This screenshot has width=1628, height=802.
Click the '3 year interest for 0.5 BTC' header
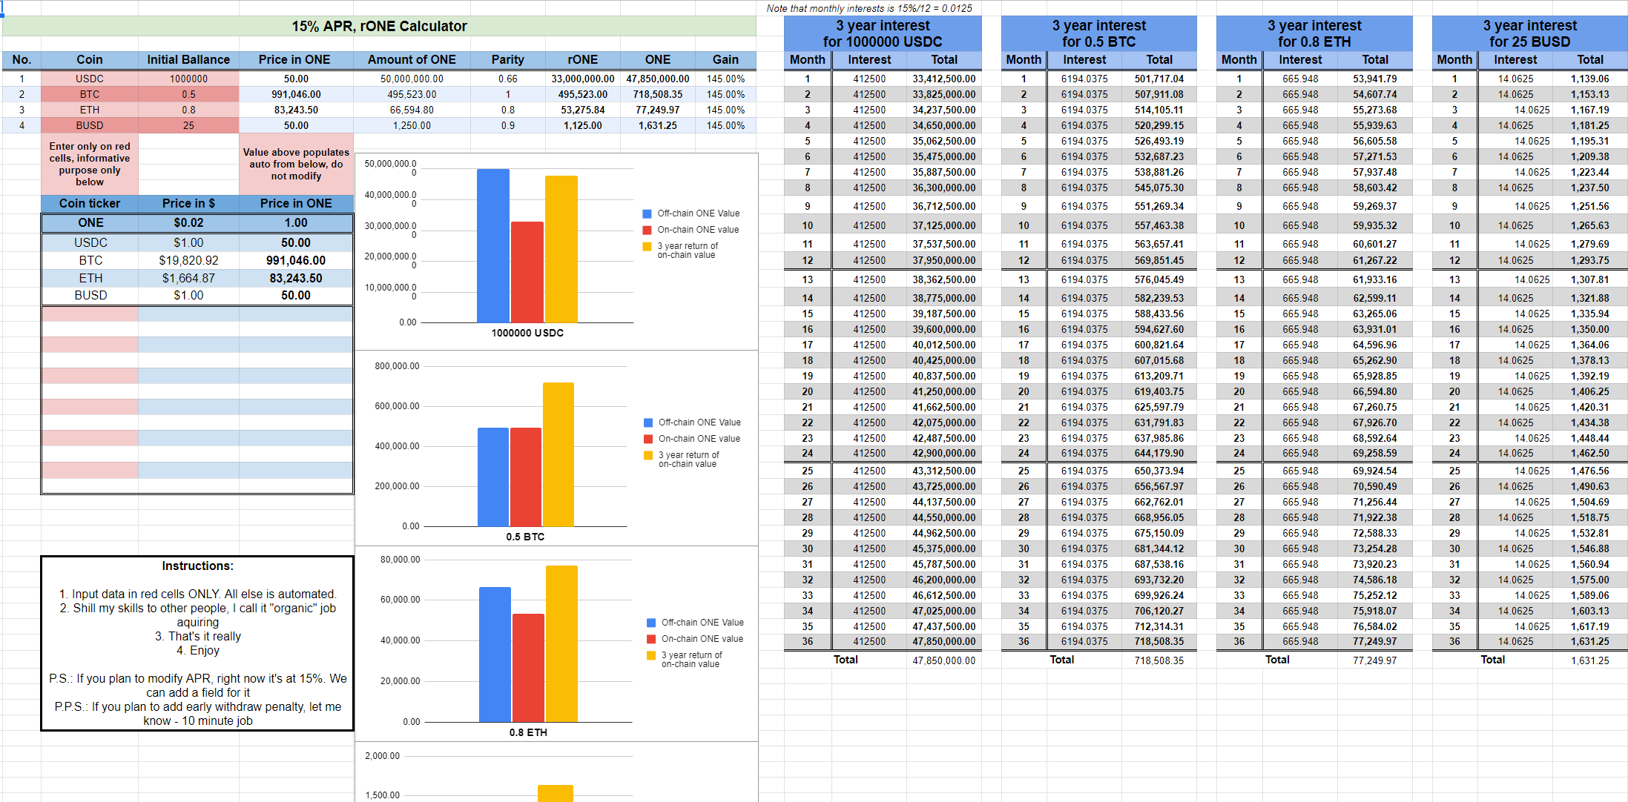(x=1098, y=33)
